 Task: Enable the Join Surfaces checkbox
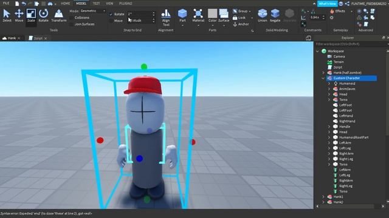pyautogui.click(x=72, y=24)
